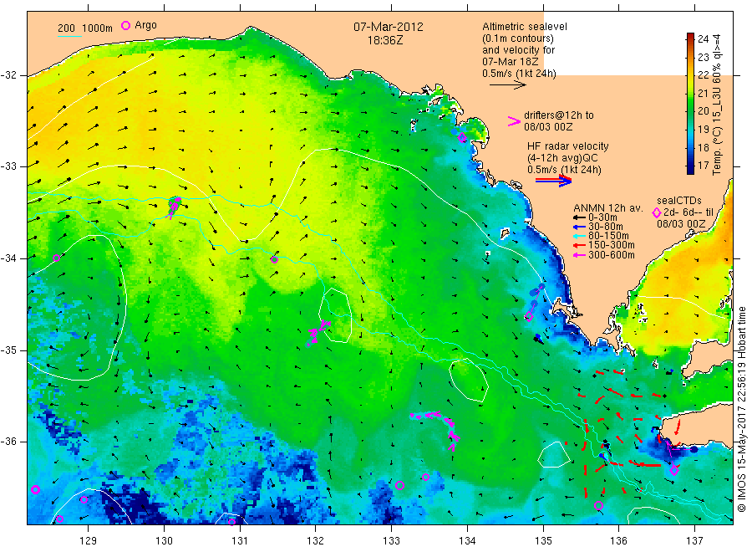Click the longitude axis label 129
Screen dimensions: 752x552
click(x=89, y=541)
